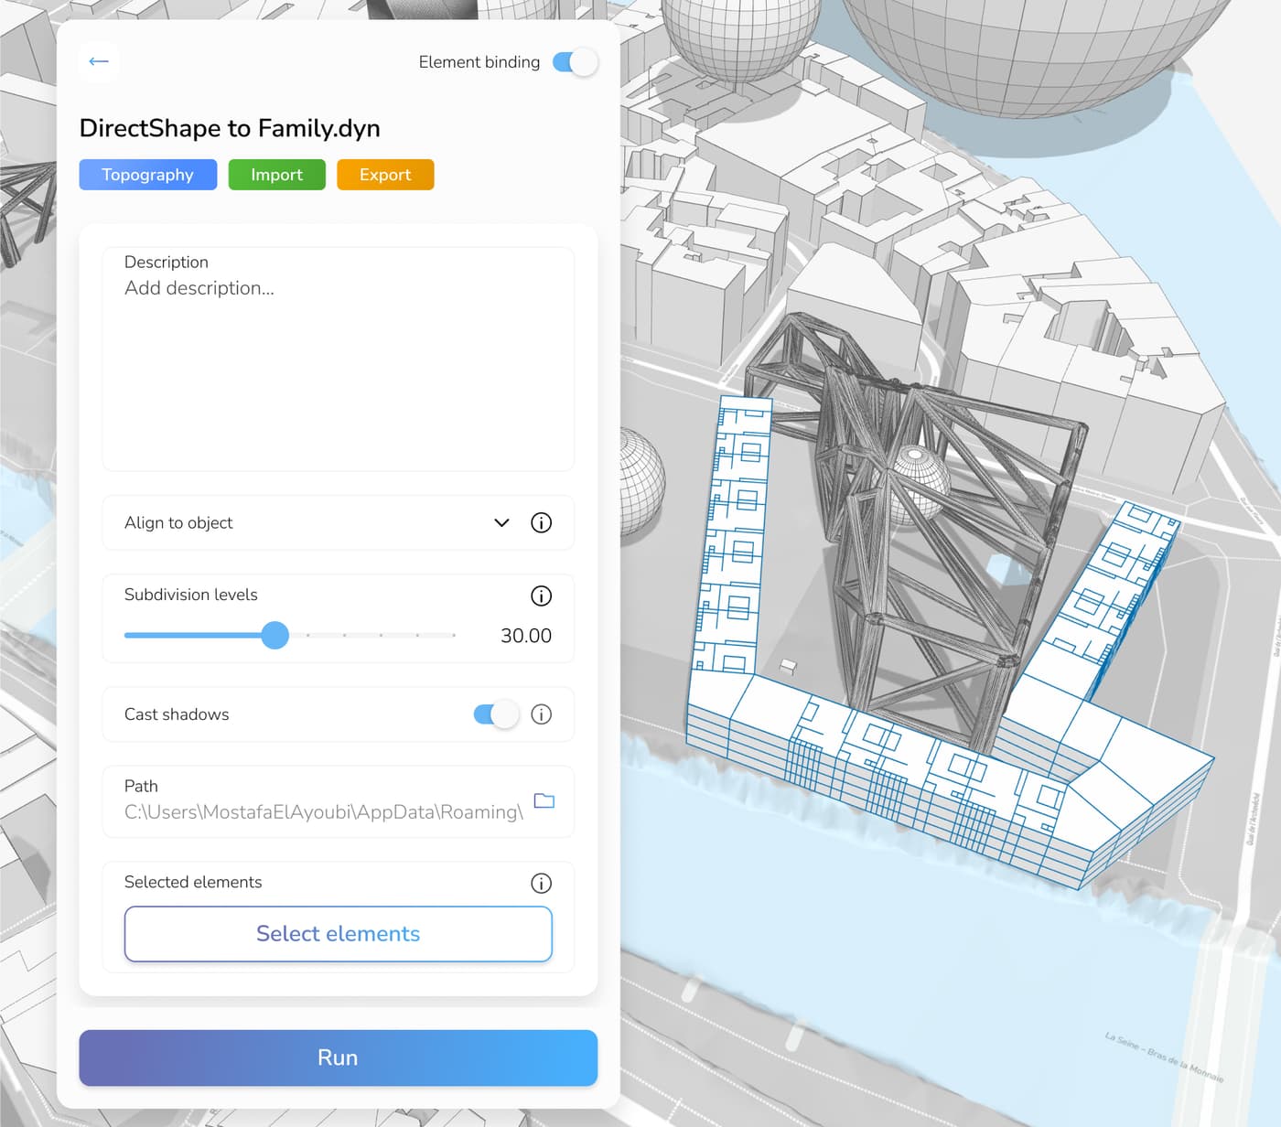1281x1127 pixels.
Task: Select the Topography tag
Action: [147, 175]
